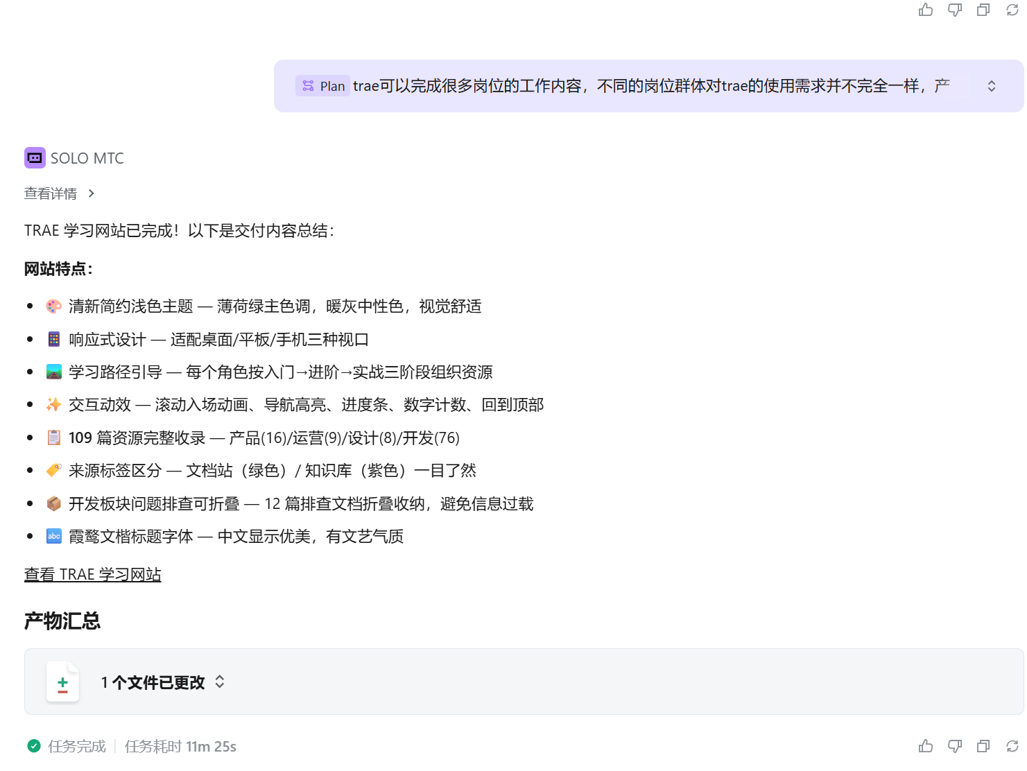Click thumbs up icon at top

[x=926, y=10]
